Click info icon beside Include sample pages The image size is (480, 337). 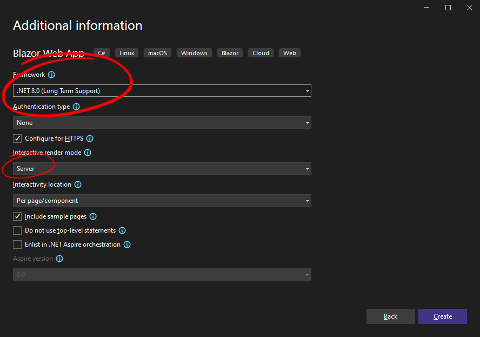tap(93, 216)
